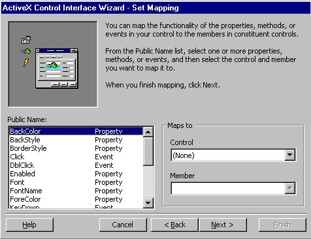Viewport: 311px width, 239px height.
Task: Select BackStyle property in the list
Action: pyautogui.click(x=76, y=140)
